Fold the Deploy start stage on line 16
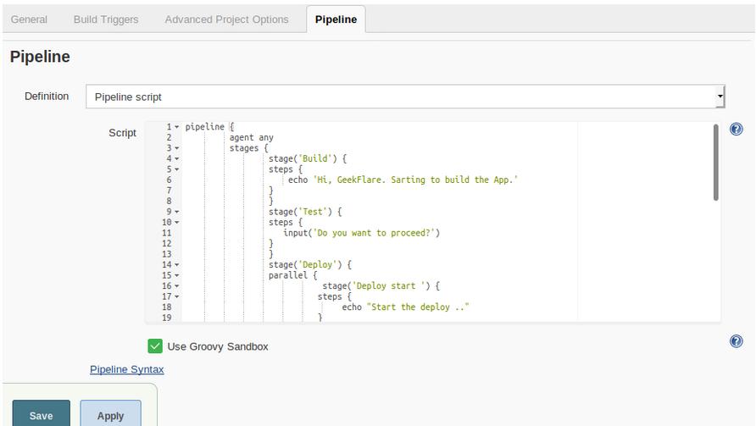This screenshot has width=756, height=426. [x=176, y=286]
